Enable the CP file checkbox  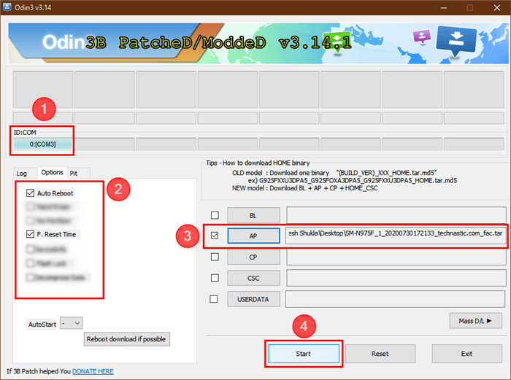pos(215,257)
